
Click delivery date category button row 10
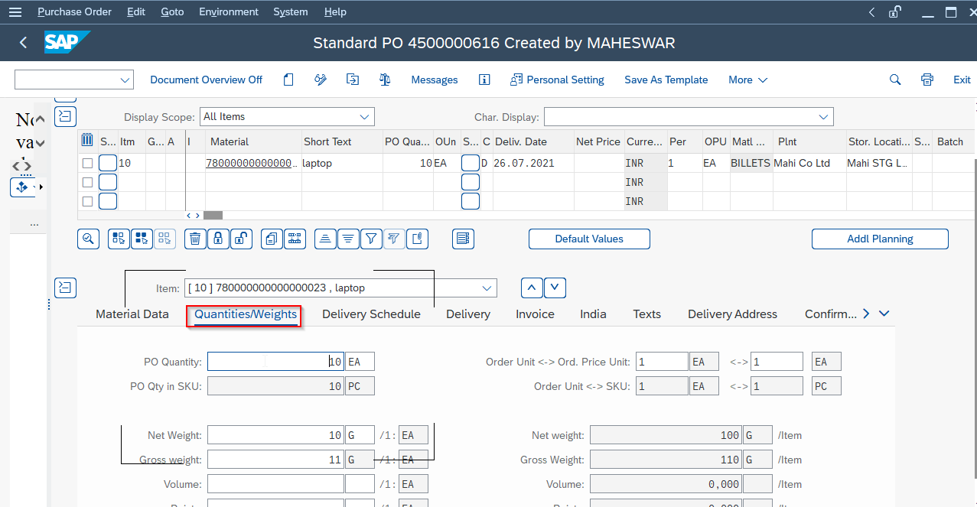point(471,163)
